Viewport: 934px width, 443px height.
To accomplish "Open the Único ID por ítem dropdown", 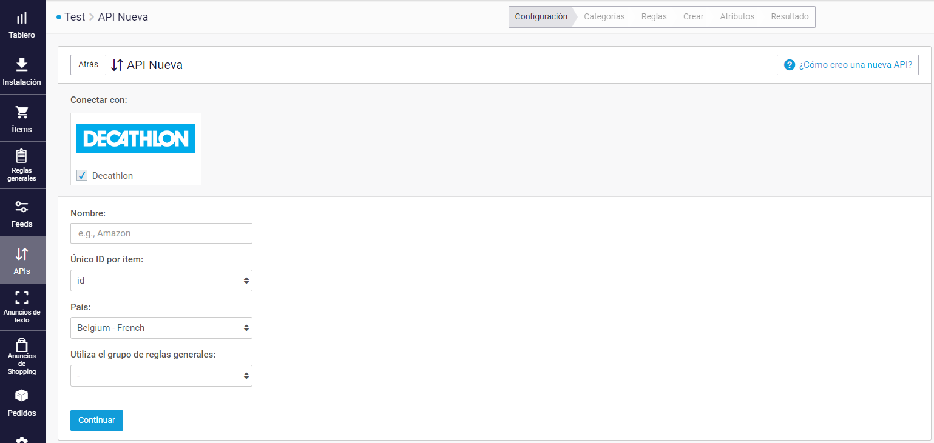I will pos(161,281).
